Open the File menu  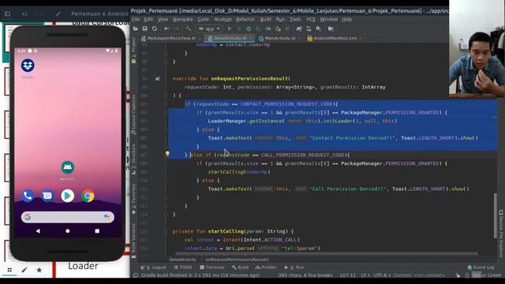click(136, 19)
